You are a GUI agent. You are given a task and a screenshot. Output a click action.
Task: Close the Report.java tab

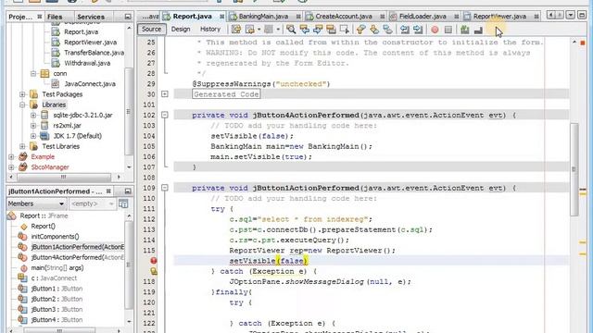[222, 17]
